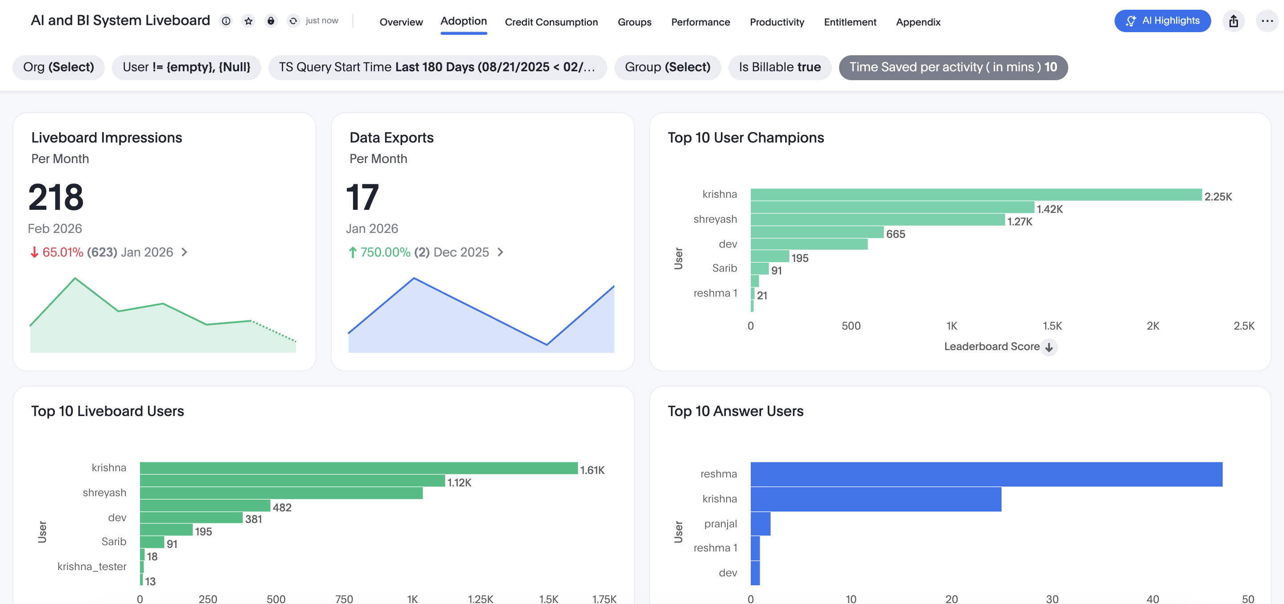
Task: Click the Leaderboard Score axis title
Action: (992, 347)
